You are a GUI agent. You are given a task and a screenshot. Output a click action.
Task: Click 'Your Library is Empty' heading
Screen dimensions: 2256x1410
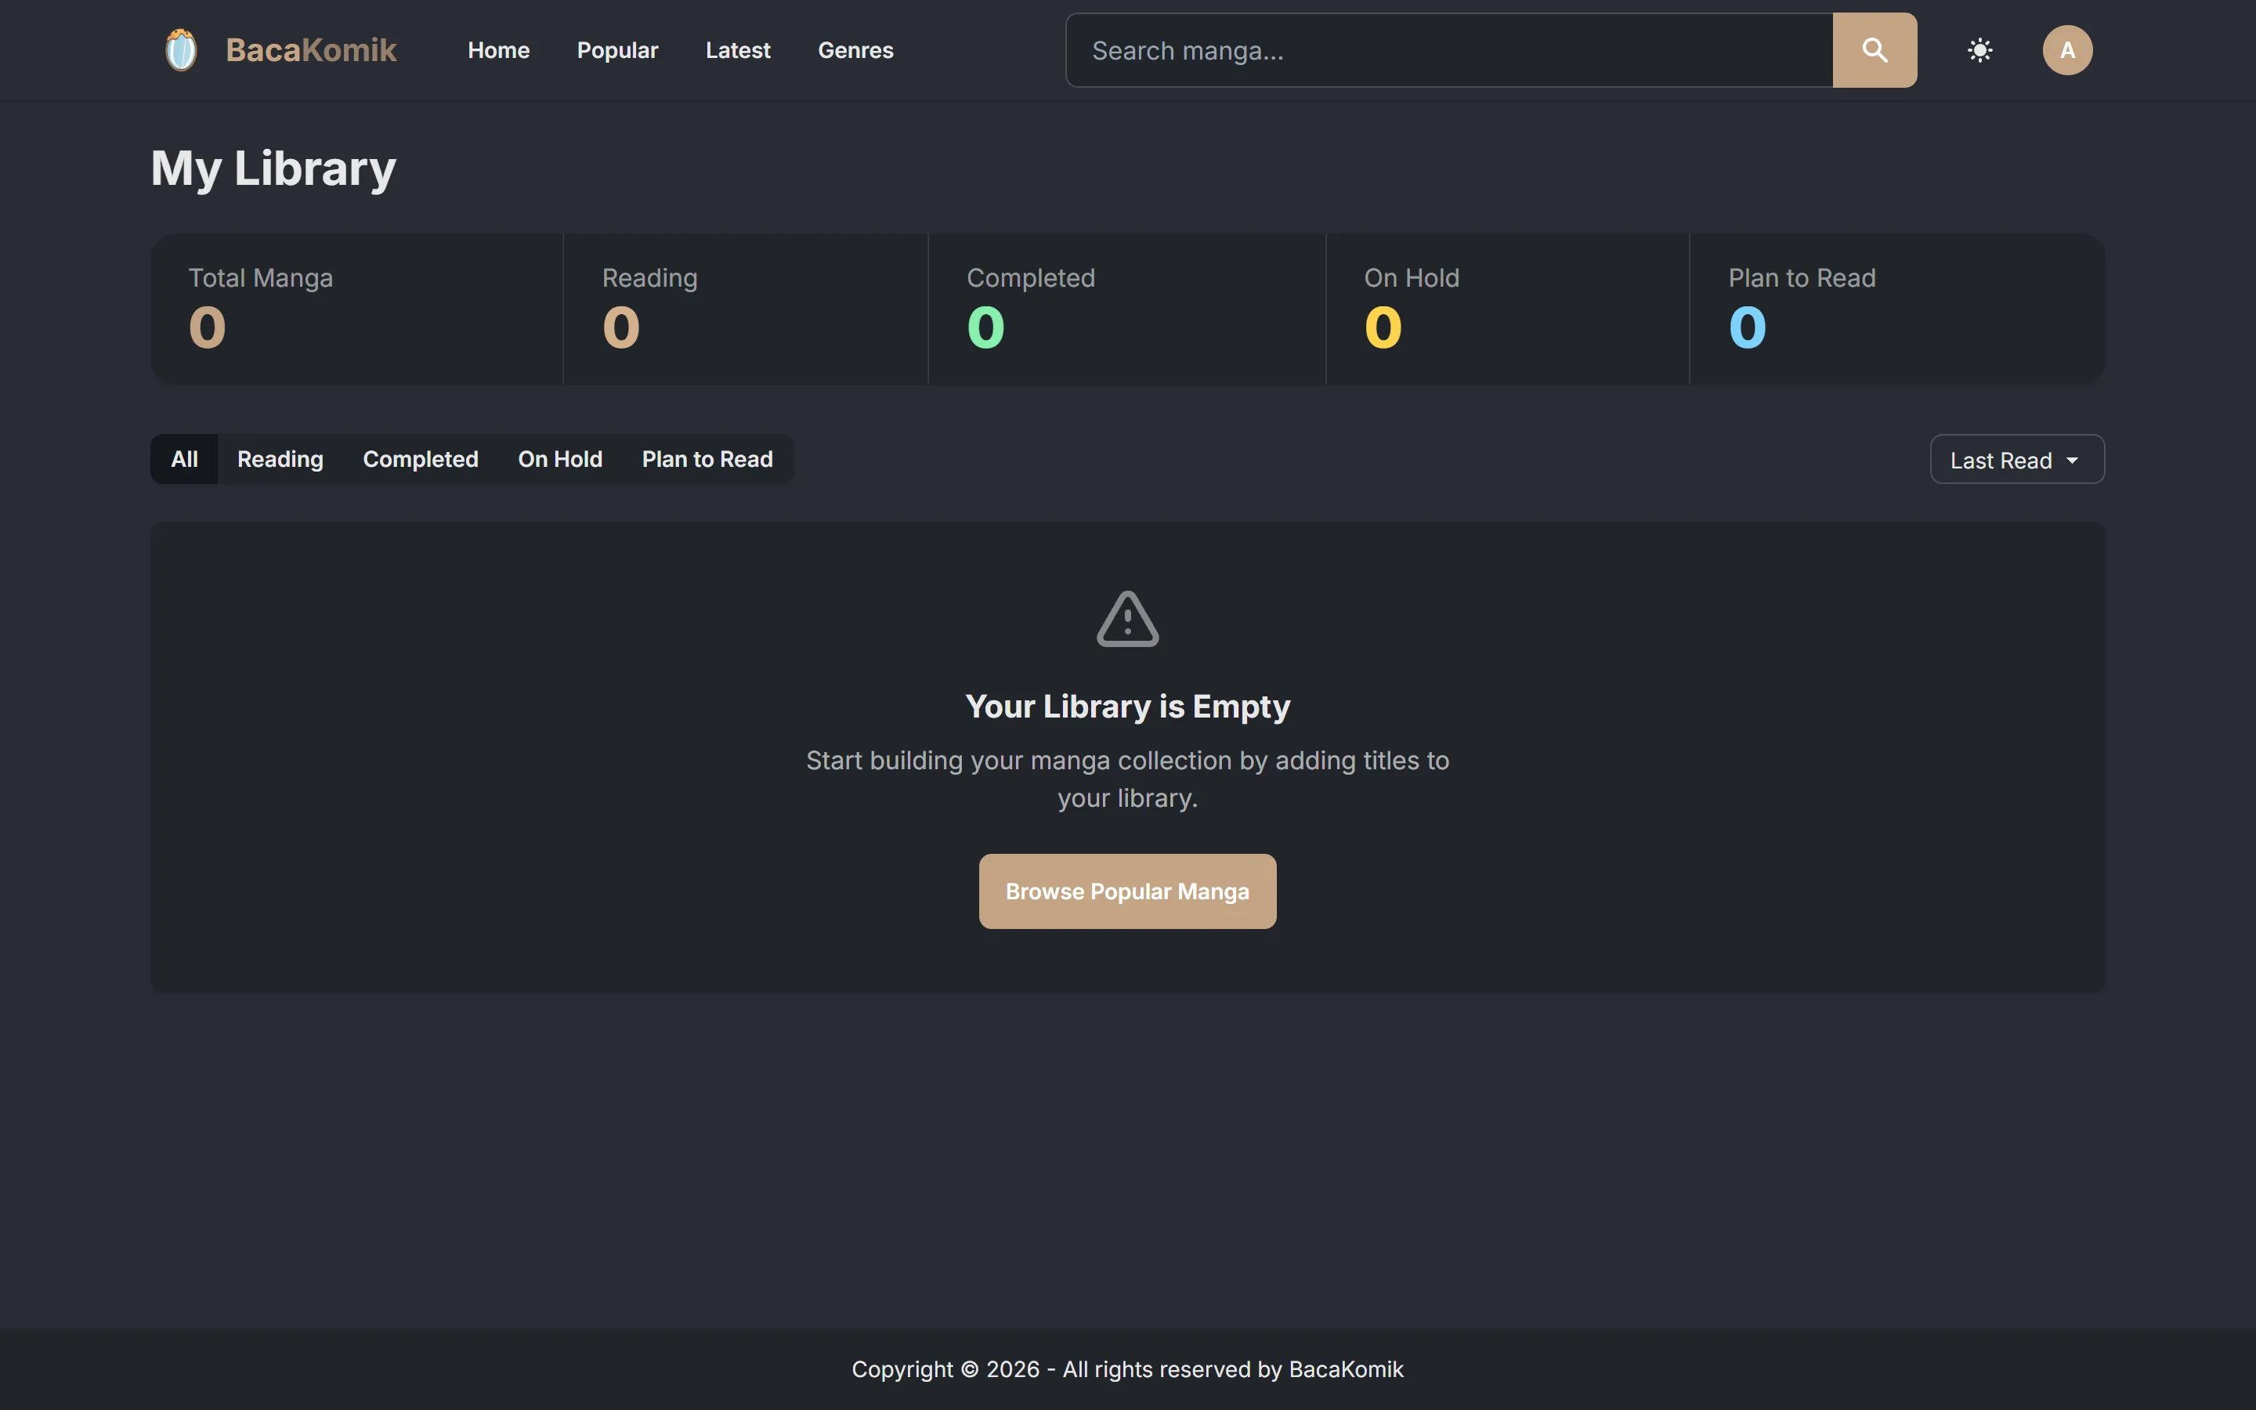[1127, 707]
